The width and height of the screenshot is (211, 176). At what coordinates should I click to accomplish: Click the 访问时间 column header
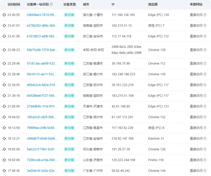tap(14, 4)
